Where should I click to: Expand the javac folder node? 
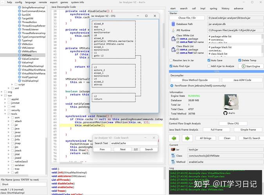[x=9, y=132]
